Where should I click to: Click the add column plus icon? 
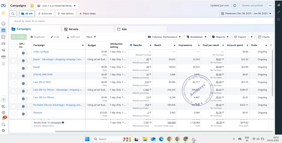271,45
